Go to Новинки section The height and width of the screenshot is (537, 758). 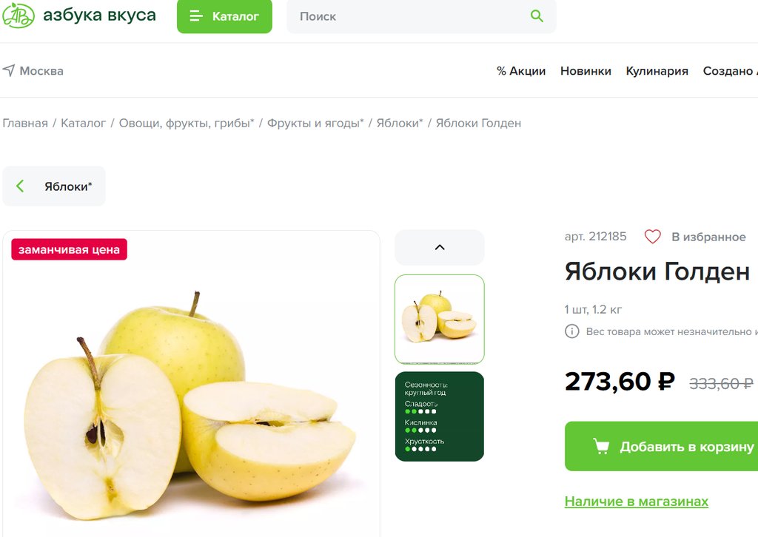click(x=586, y=71)
